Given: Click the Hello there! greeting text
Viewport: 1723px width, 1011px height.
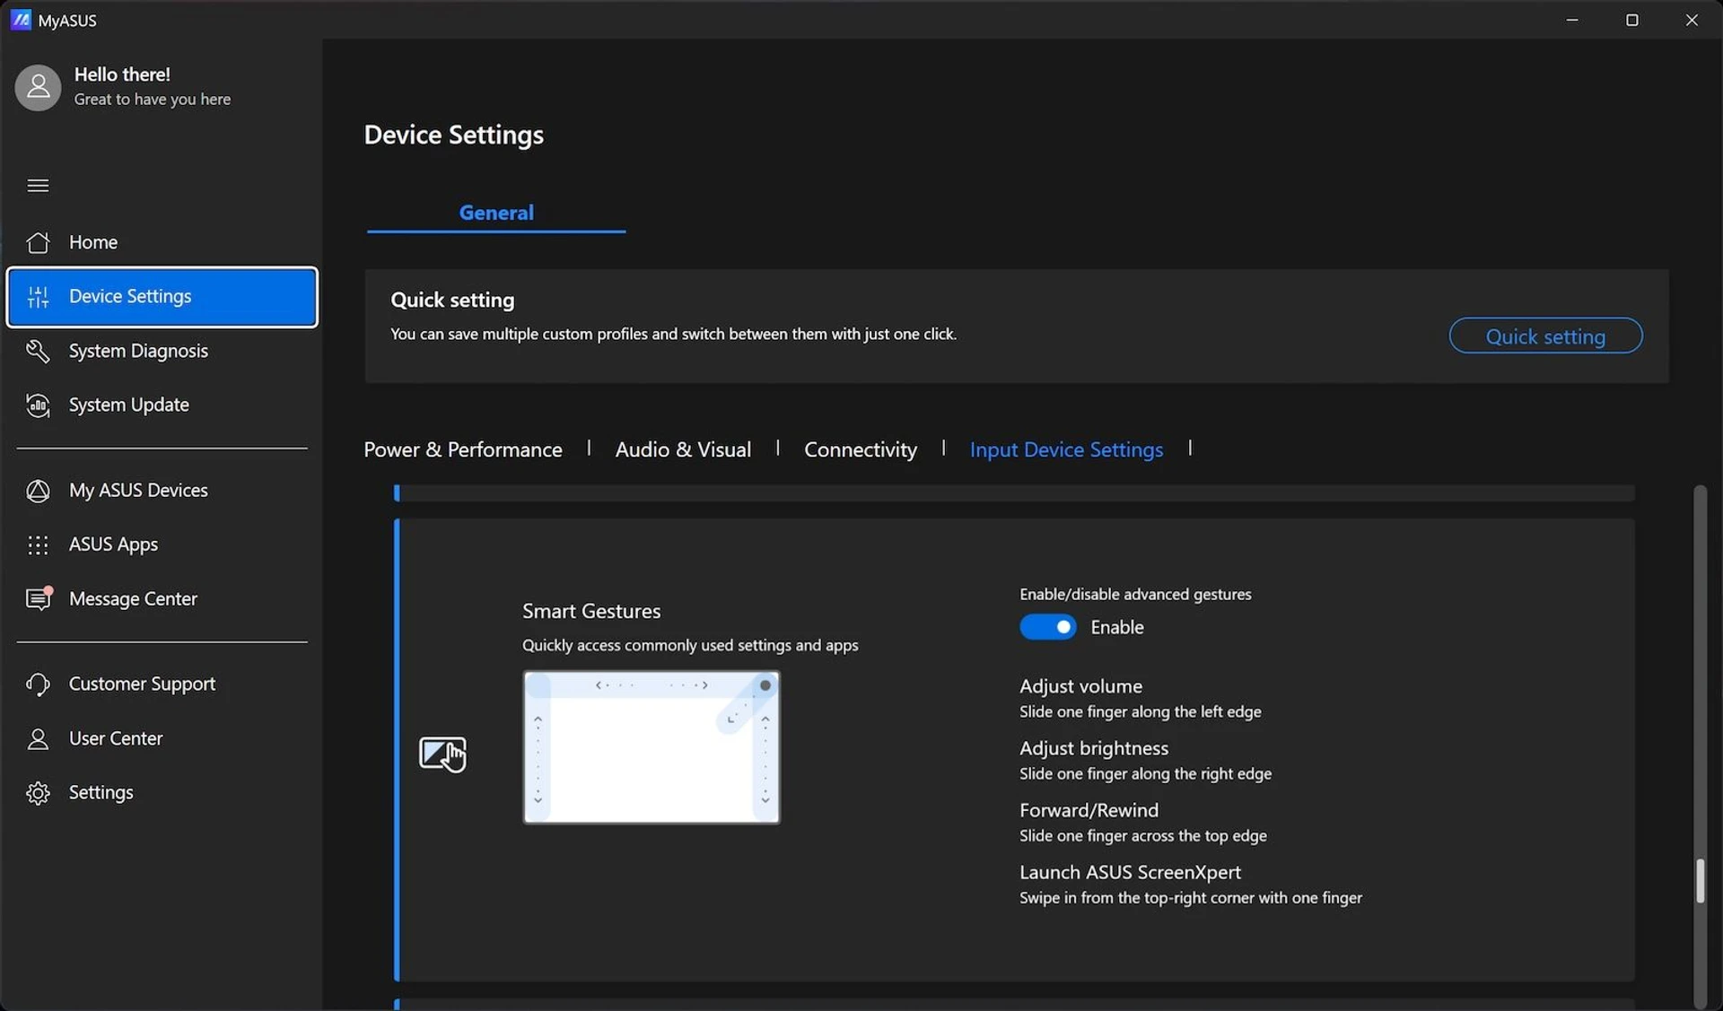Looking at the screenshot, I should click(x=122, y=74).
